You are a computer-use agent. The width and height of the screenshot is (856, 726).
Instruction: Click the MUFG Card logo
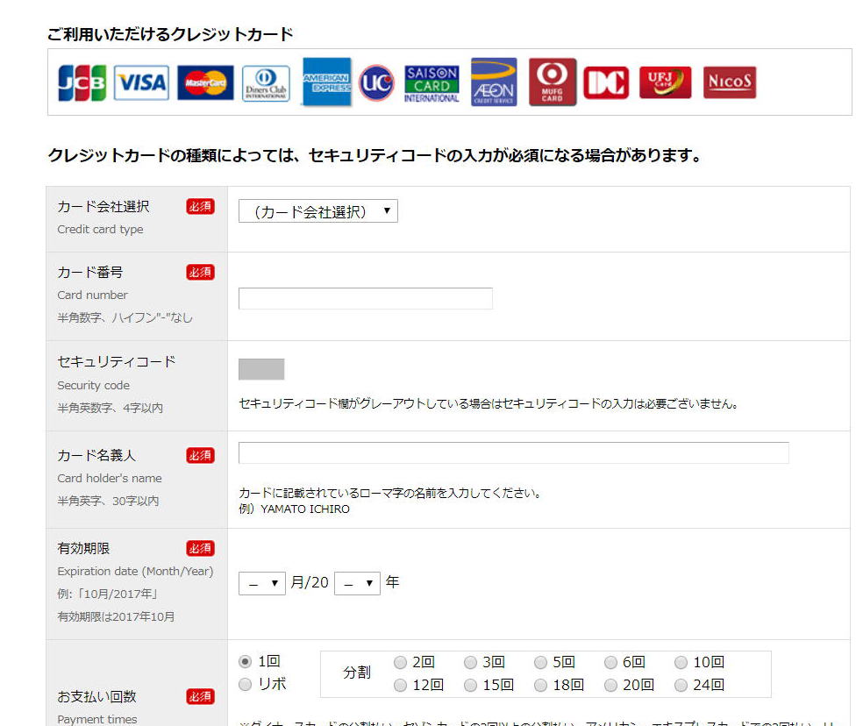coord(553,82)
